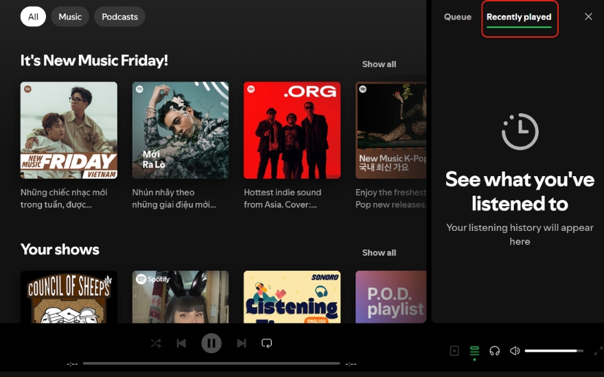Click description 'Enjoy the freshest' K-Pop text
604x377 pixels.
point(391,199)
